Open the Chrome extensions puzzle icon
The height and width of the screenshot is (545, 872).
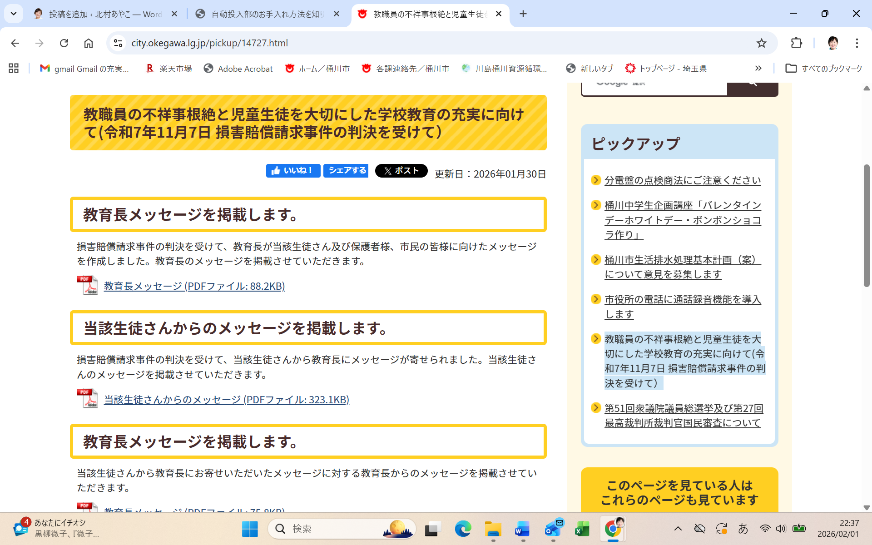click(x=796, y=43)
